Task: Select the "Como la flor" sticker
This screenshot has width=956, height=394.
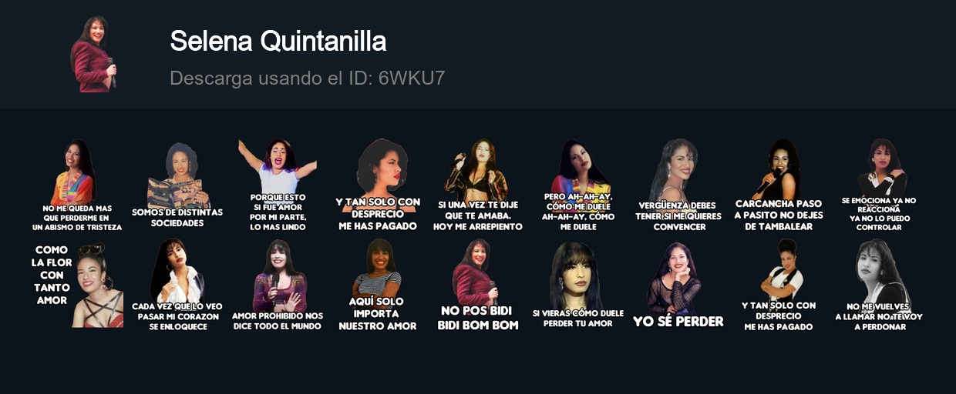Action: point(77,285)
